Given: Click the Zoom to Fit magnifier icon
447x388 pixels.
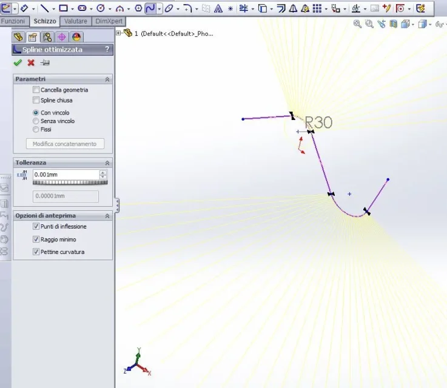Looking at the screenshot, I should tap(357, 24).
